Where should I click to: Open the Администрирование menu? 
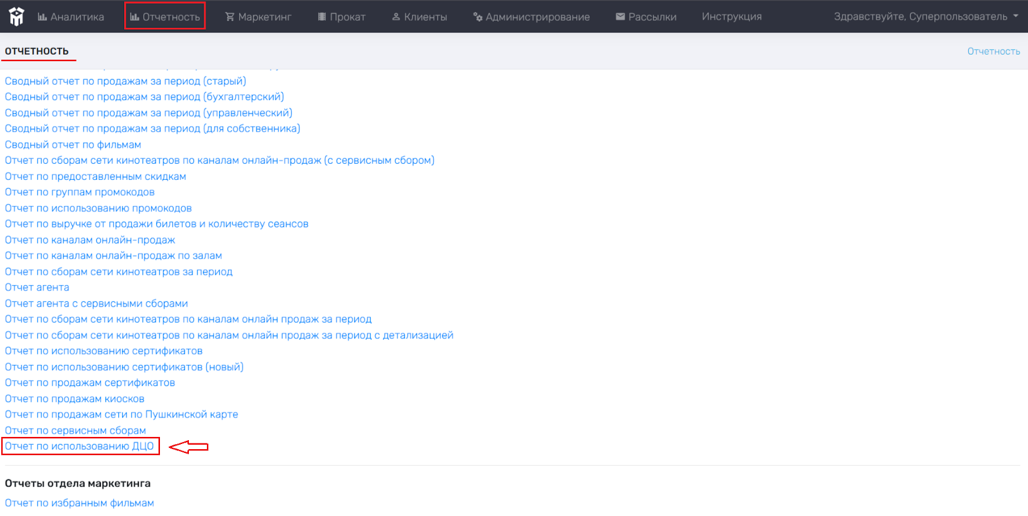click(x=531, y=17)
